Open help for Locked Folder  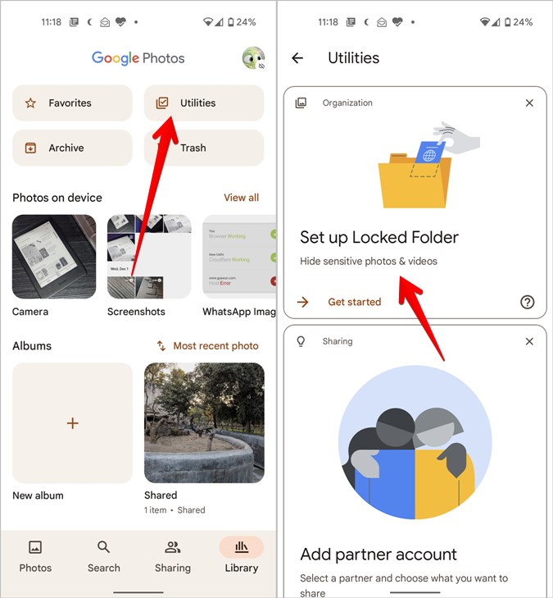click(x=528, y=302)
